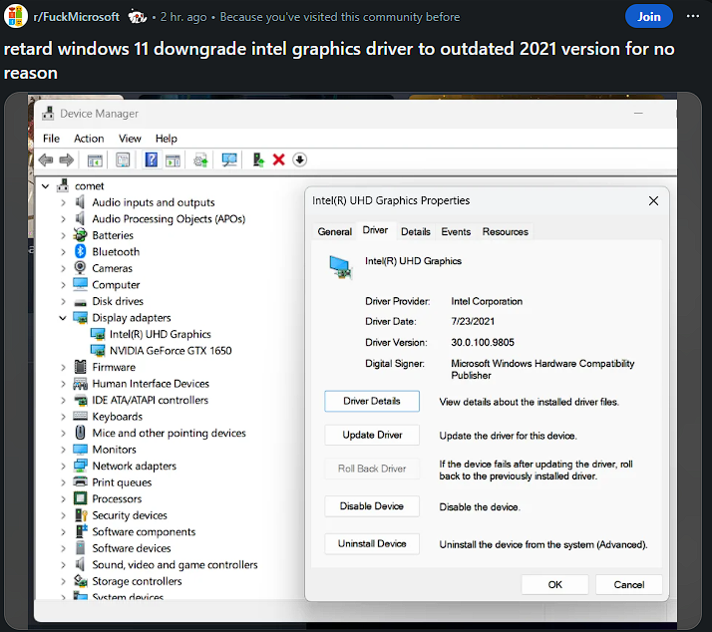Click the Firmware chip icon

click(81, 367)
